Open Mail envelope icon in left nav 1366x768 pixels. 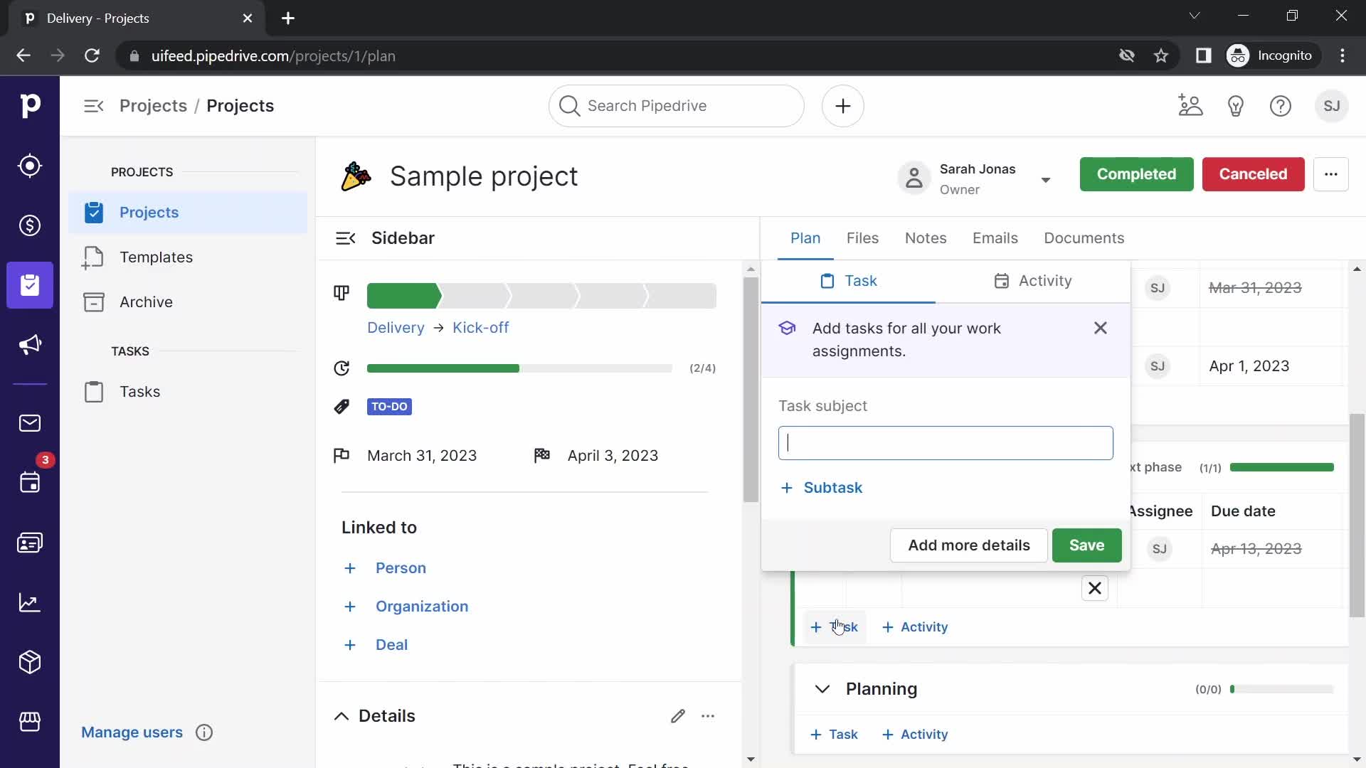(30, 424)
